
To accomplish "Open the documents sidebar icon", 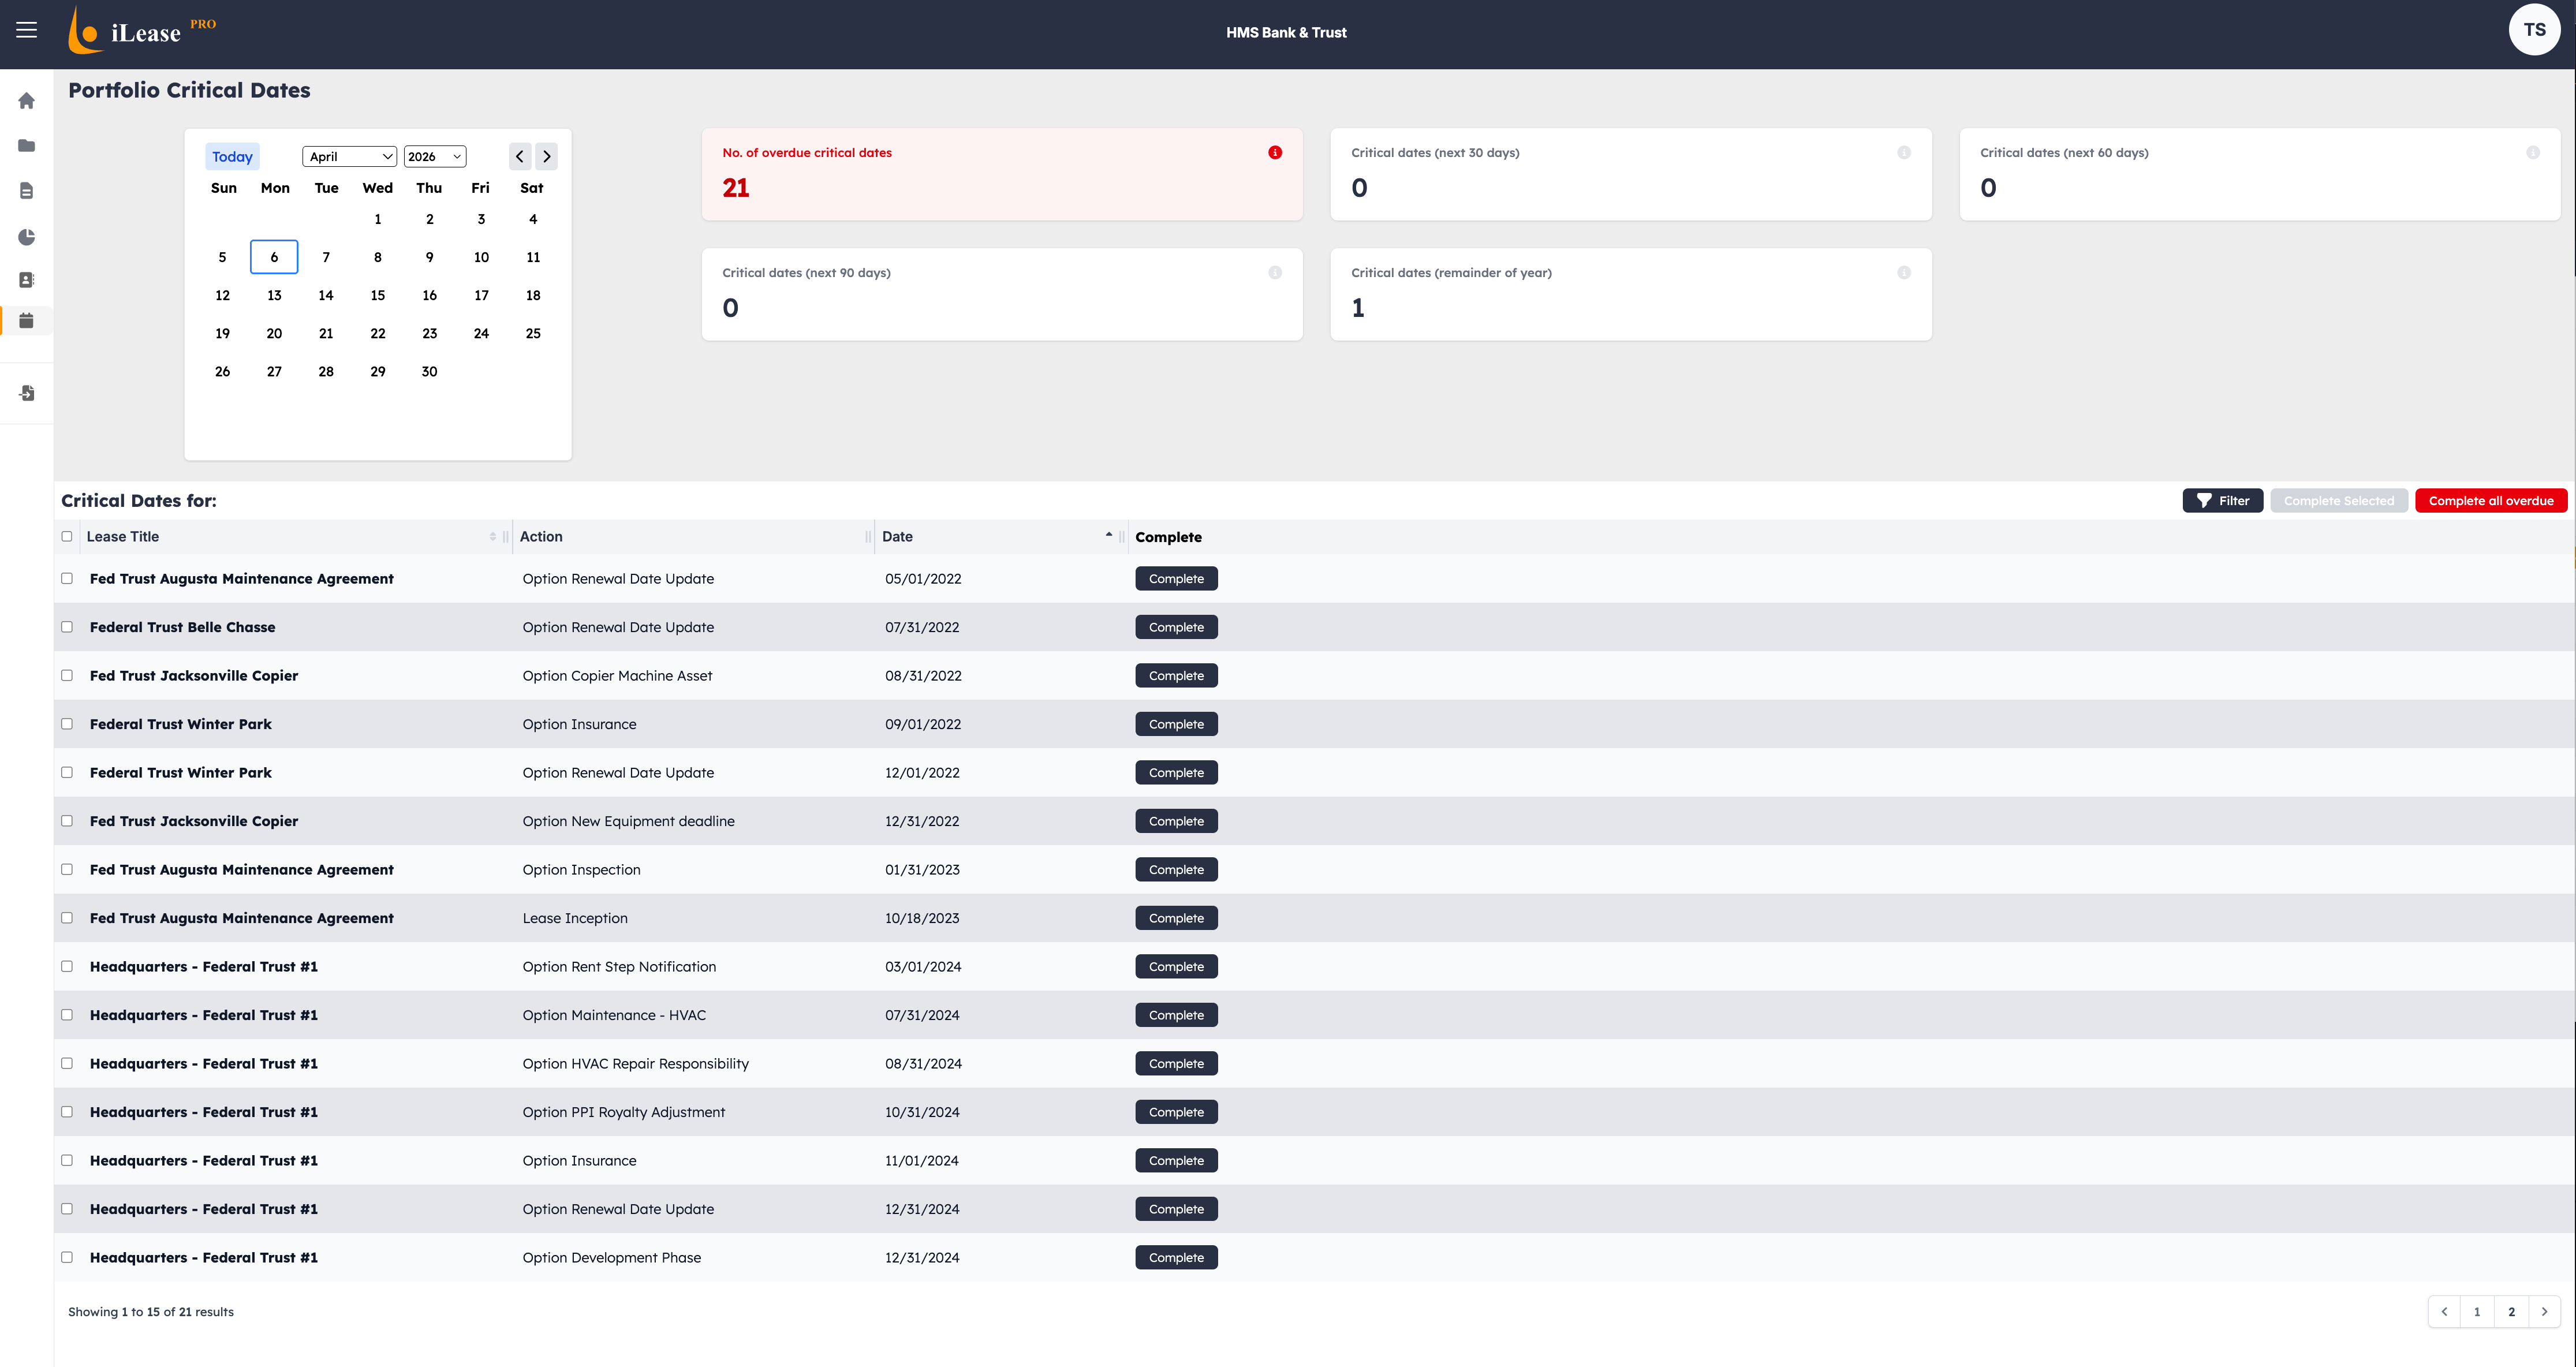I will (26, 190).
